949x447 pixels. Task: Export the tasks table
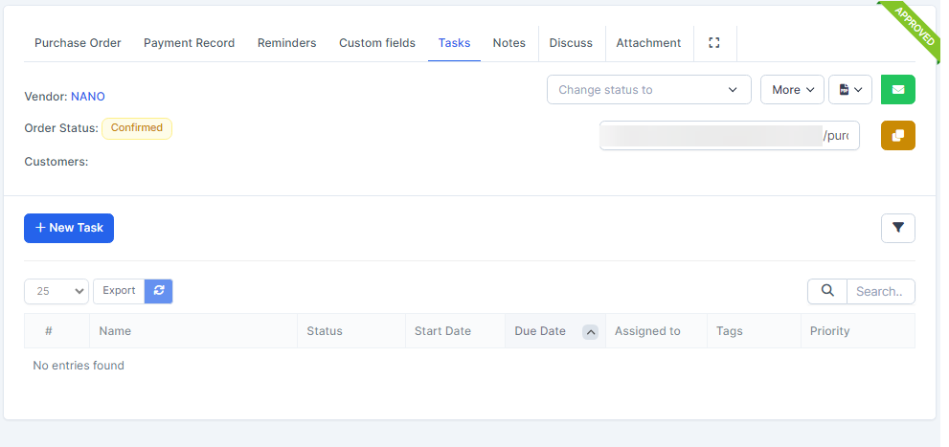[x=119, y=291]
